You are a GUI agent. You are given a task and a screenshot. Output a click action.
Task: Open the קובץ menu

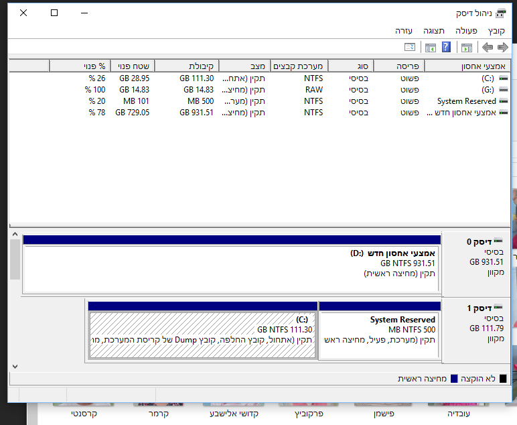click(496, 31)
